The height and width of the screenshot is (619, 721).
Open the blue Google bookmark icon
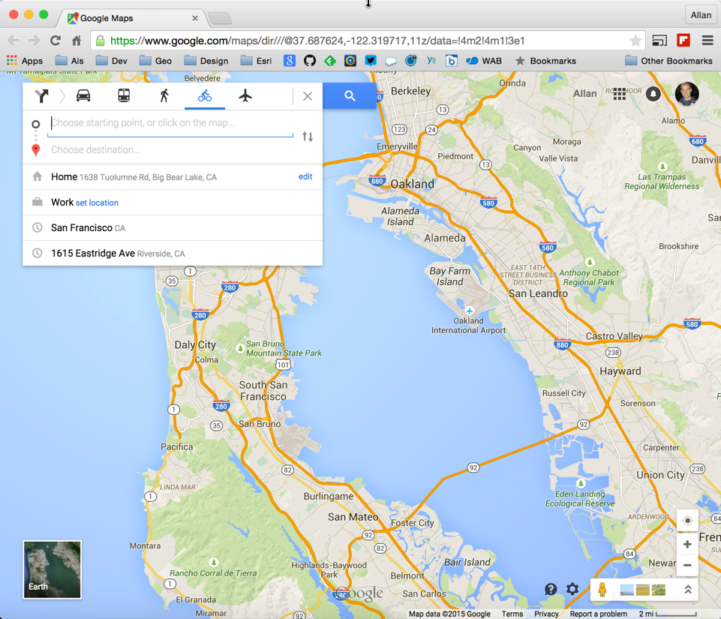point(290,61)
